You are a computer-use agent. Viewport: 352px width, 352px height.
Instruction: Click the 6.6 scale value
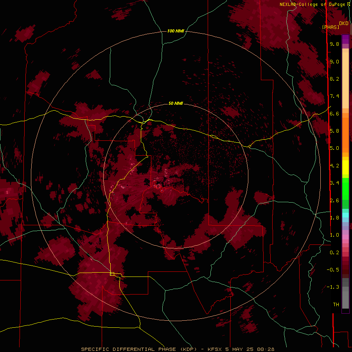tap(334, 113)
